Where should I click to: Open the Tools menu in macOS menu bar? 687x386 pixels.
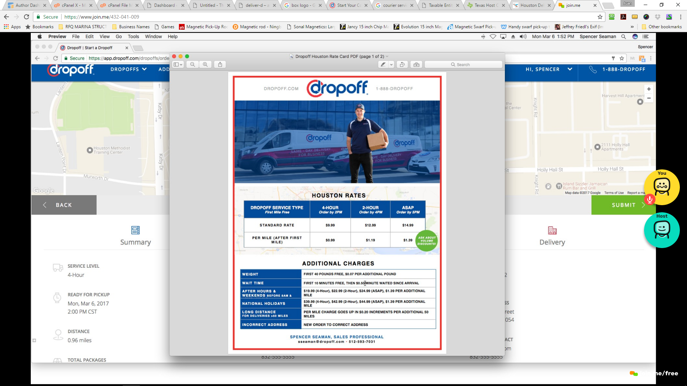click(133, 36)
